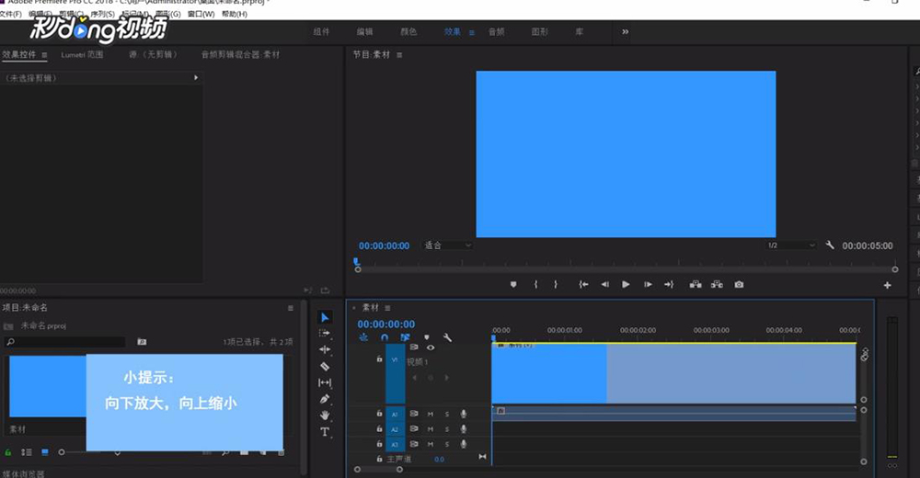
Task: Click the Extract button in program monitor
Action: click(717, 284)
